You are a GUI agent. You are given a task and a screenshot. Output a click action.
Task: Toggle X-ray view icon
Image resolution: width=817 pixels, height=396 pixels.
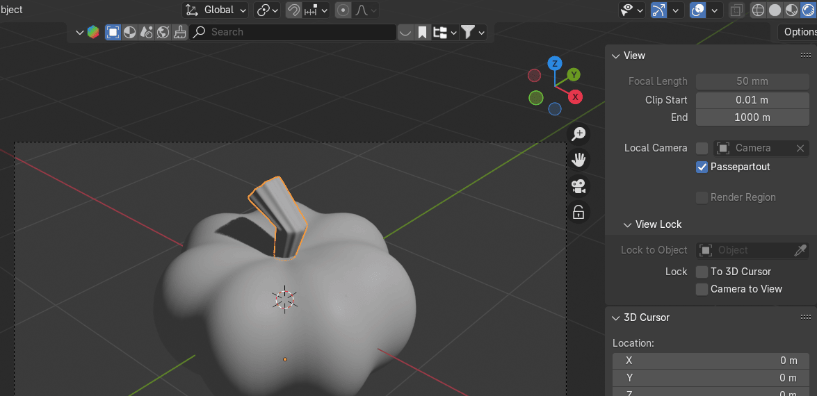pyautogui.click(x=736, y=10)
